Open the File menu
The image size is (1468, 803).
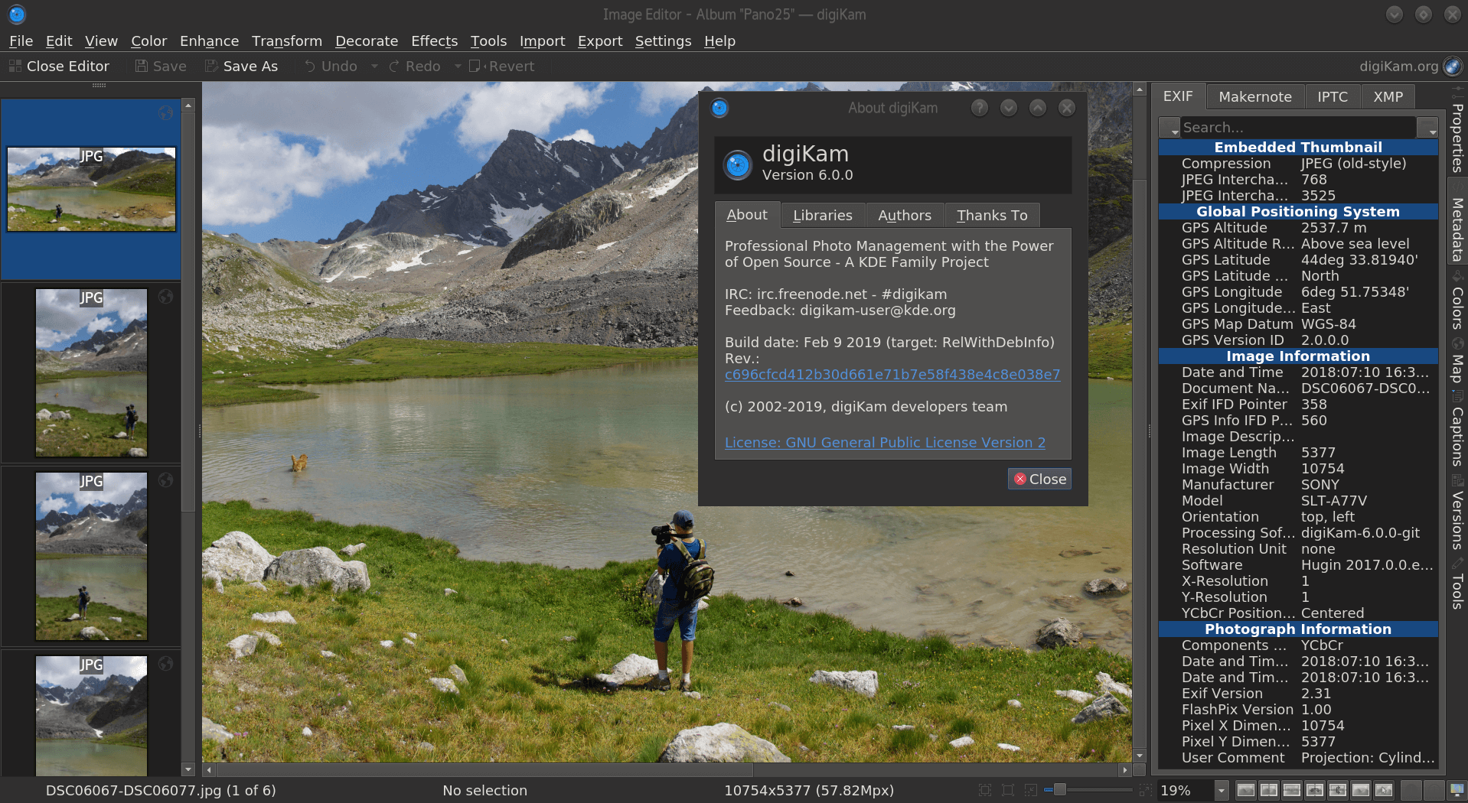[21, 41]
